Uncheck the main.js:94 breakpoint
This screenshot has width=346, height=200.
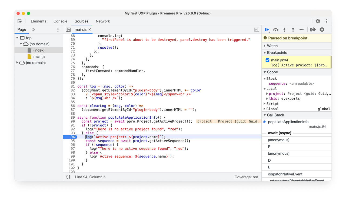pyautogui.click(x=267, y=60)
